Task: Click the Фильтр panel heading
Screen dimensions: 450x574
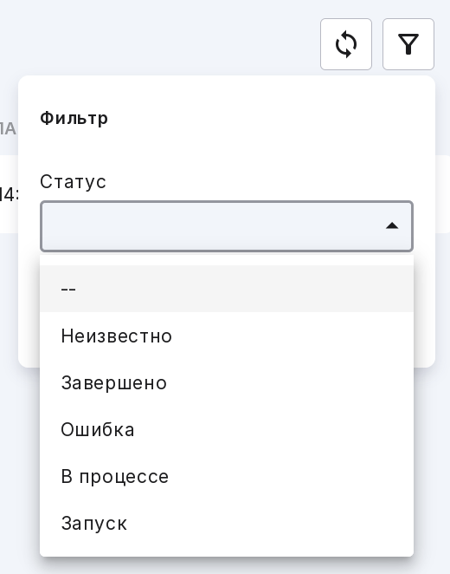Action: click(74, 119)
